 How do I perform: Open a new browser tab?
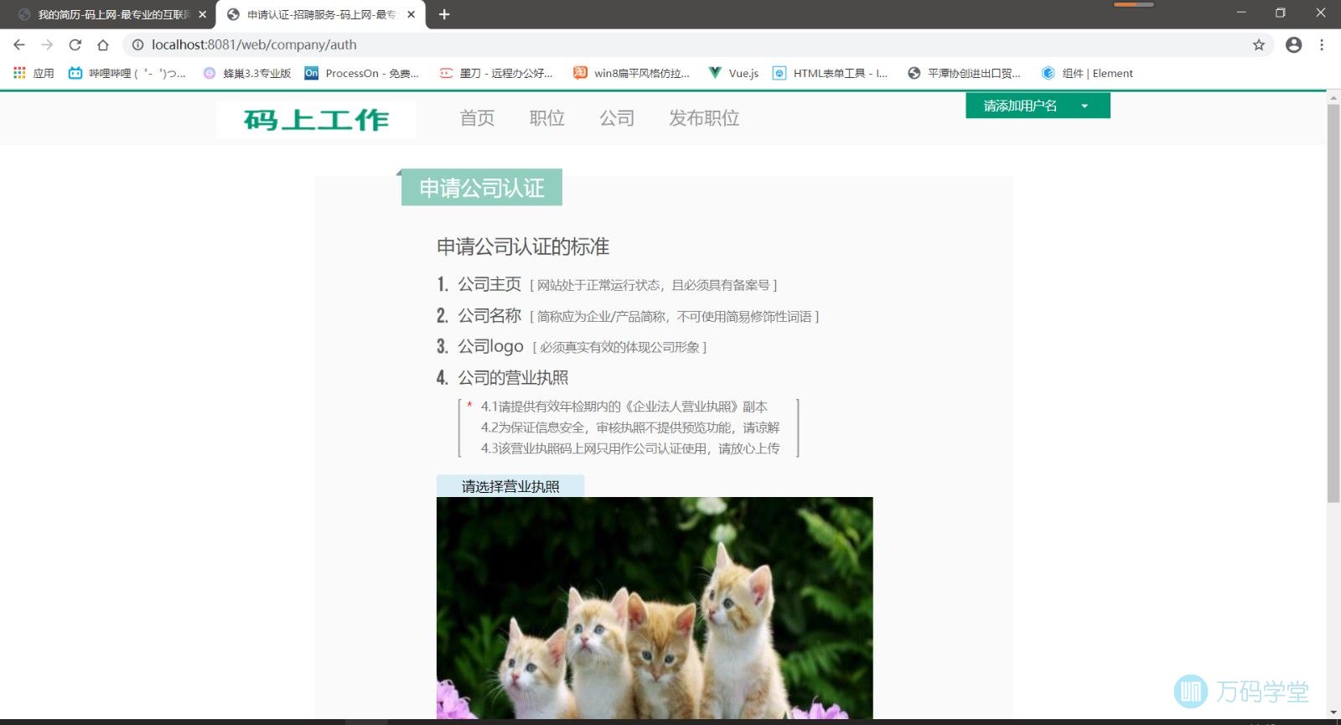444,14
